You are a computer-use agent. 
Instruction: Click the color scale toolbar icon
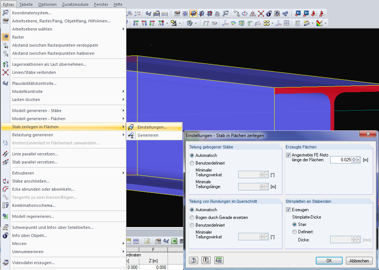click(x=319, y=23)
